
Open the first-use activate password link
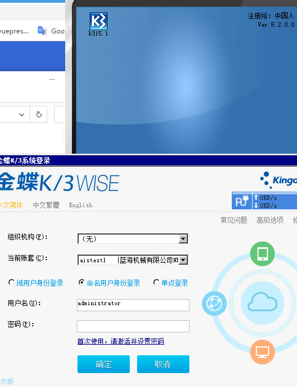coord(121,341)
